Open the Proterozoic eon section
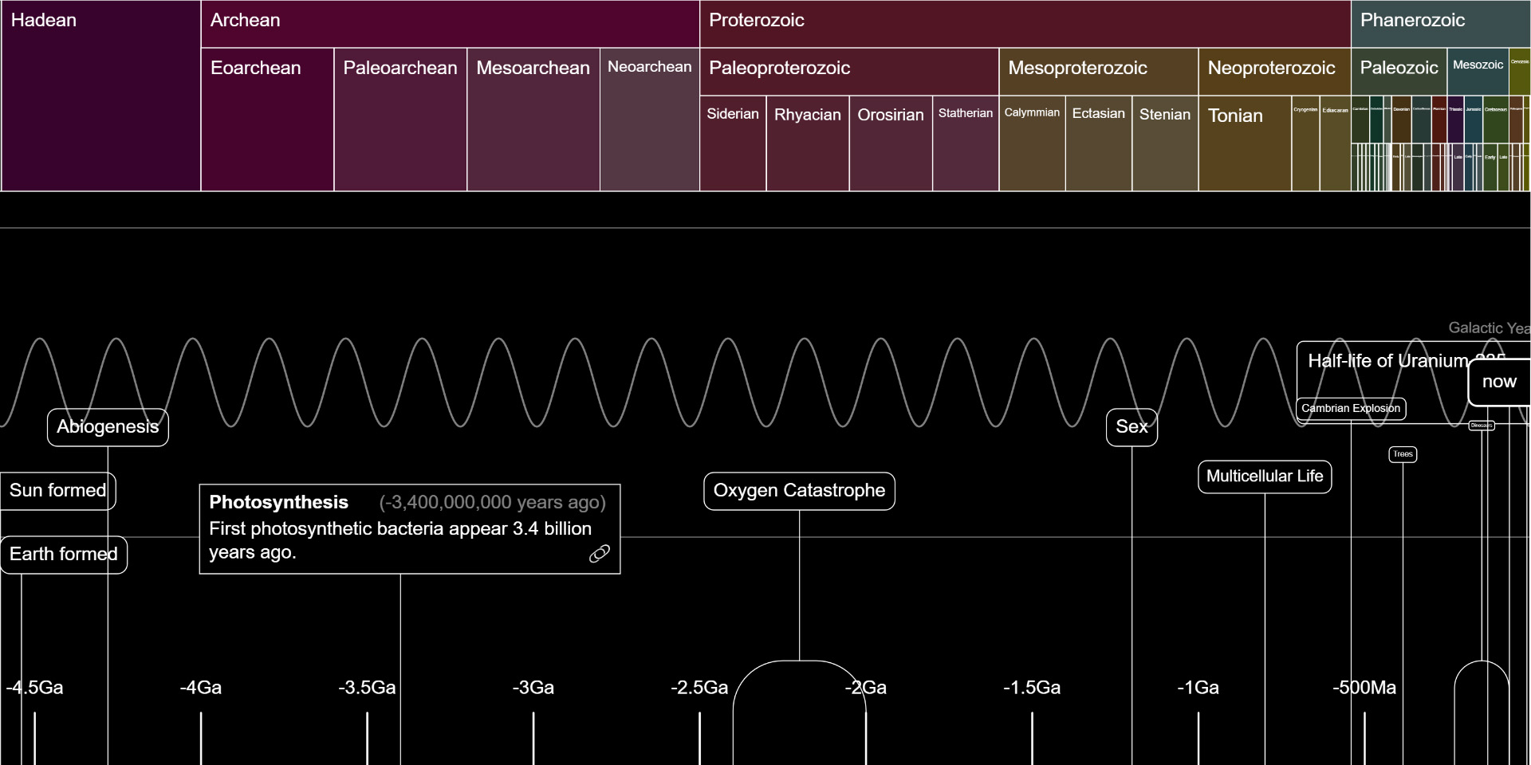The image size is (1531, 765). point(1021,22)
